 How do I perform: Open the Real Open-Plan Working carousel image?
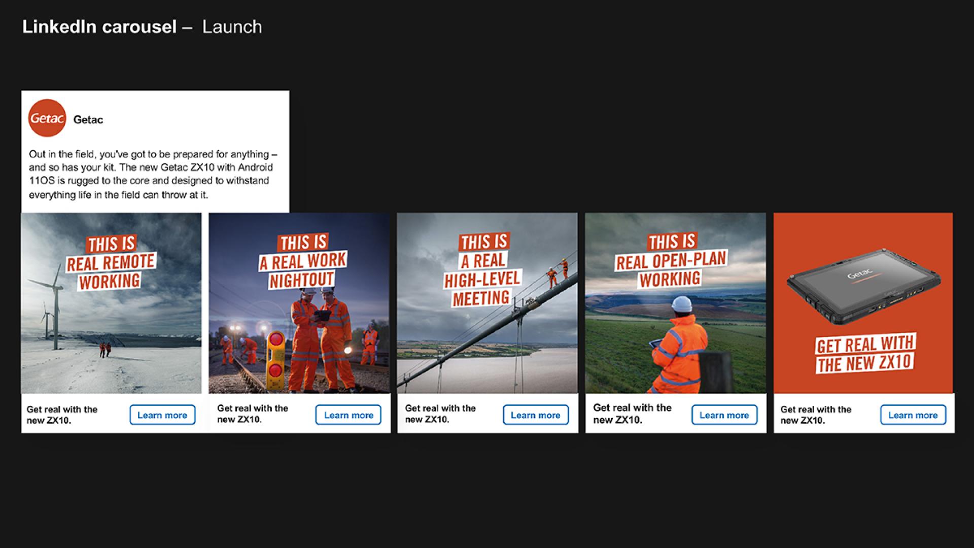click(676, 303)
